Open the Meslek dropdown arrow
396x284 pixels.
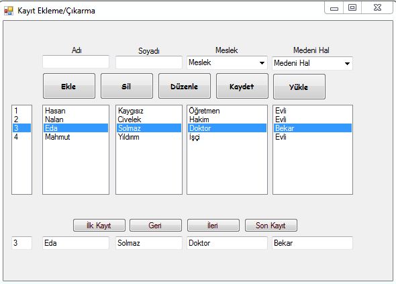tap(262, 62)
